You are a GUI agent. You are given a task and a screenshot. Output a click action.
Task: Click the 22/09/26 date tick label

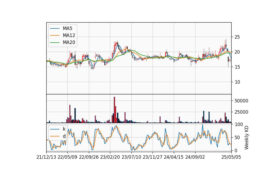(x=89, y=157)
